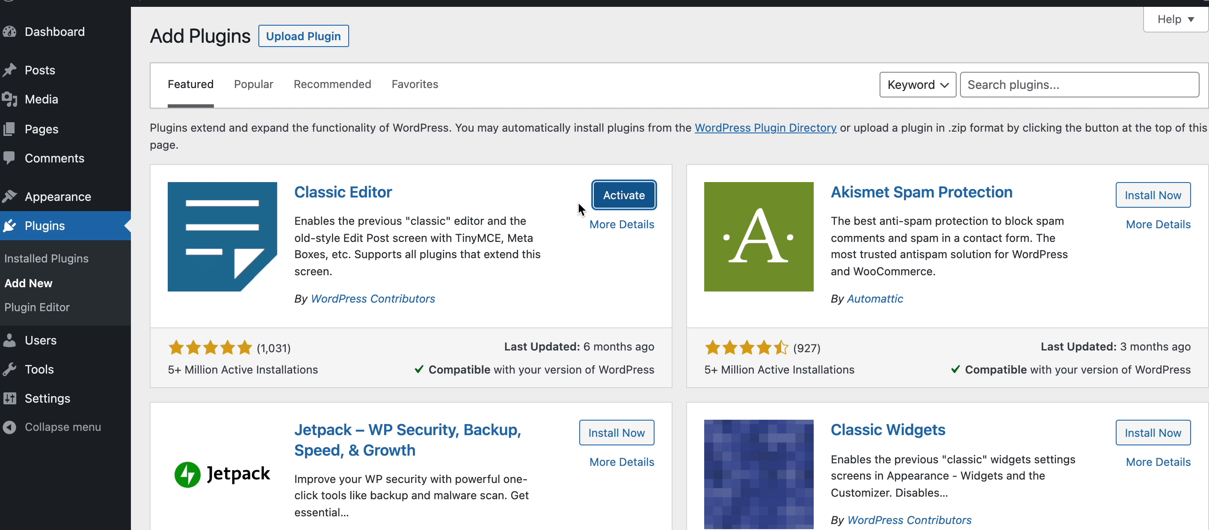Click the Jetpack logo image

pos(222,474)
